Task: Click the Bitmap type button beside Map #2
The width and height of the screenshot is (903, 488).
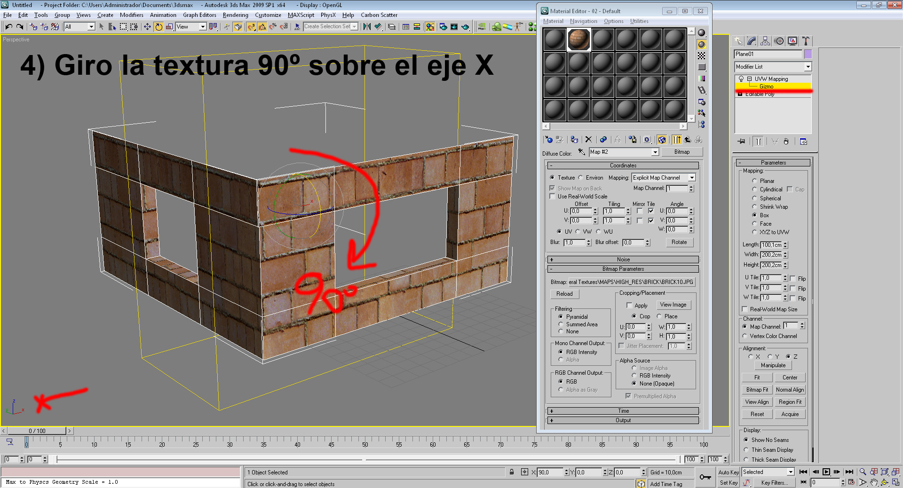Action: coord(682,152)
